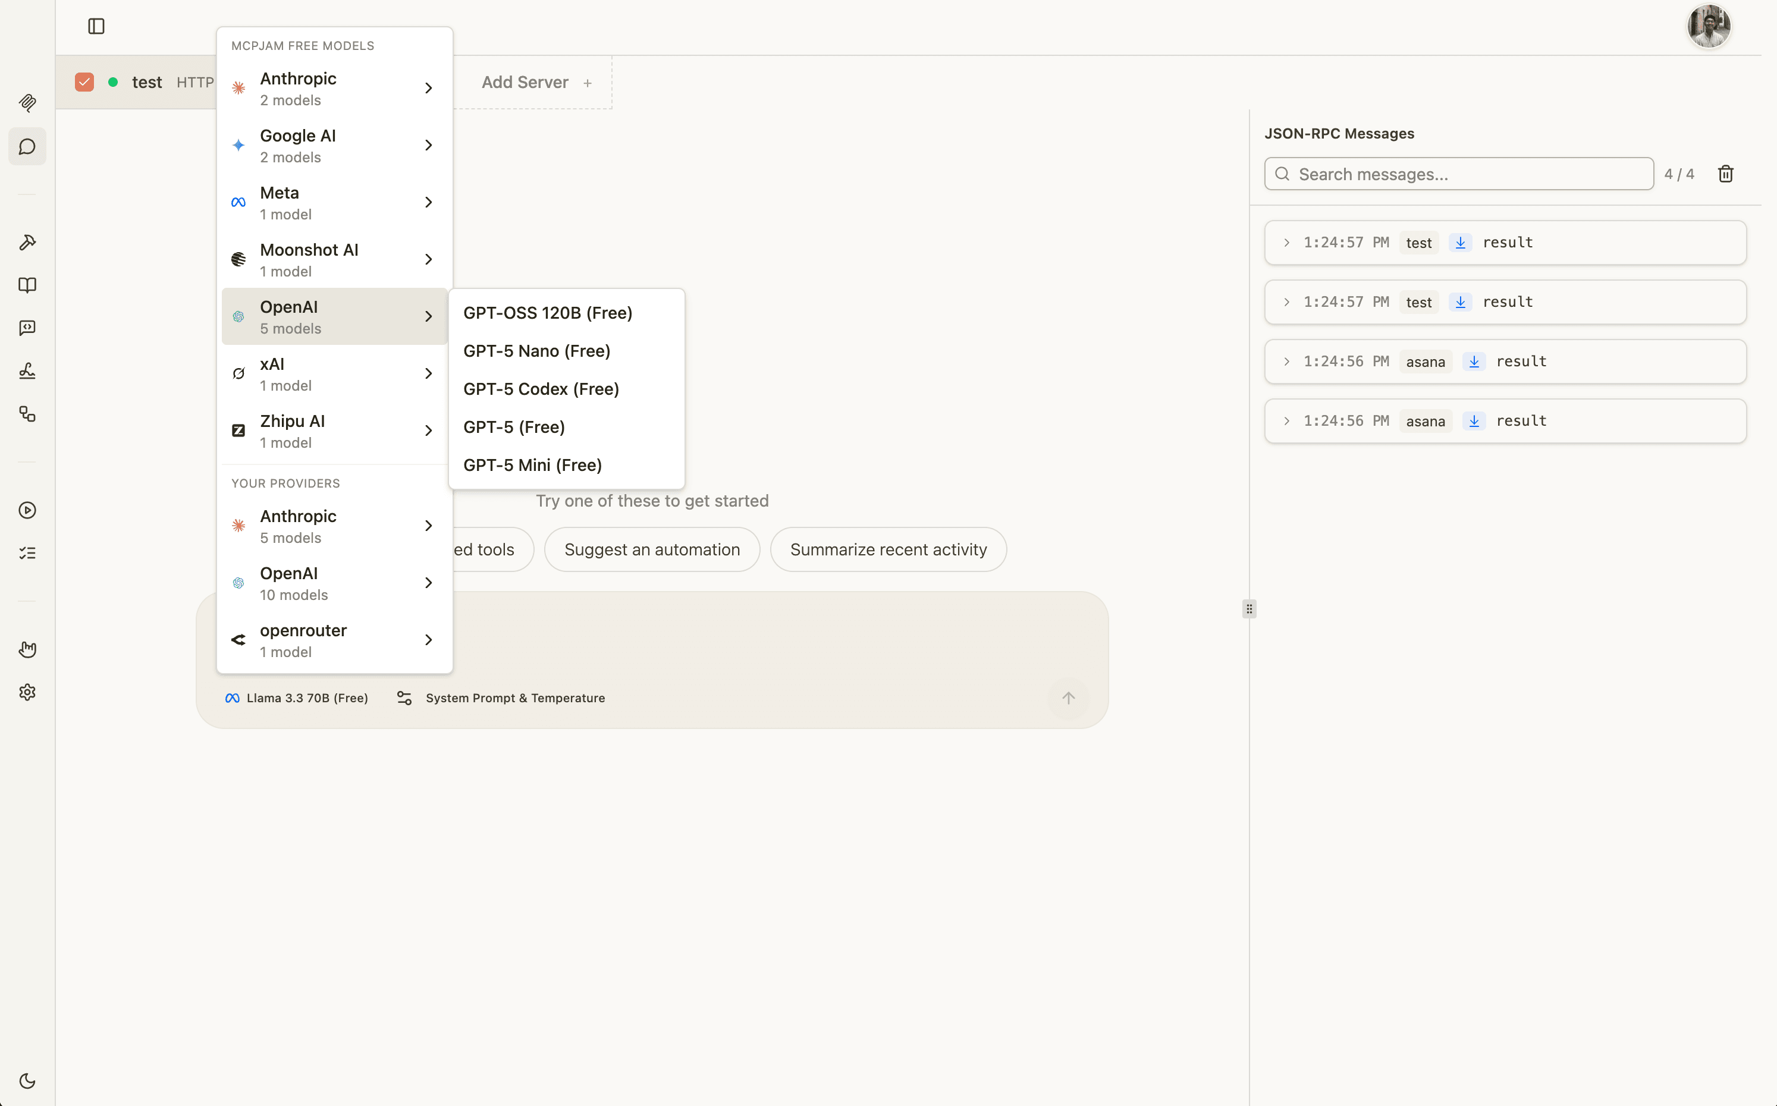The width and height of the screenshot is (1777, 1106).
Task: Expand the first asana result message
Action: coord(1286,362)
